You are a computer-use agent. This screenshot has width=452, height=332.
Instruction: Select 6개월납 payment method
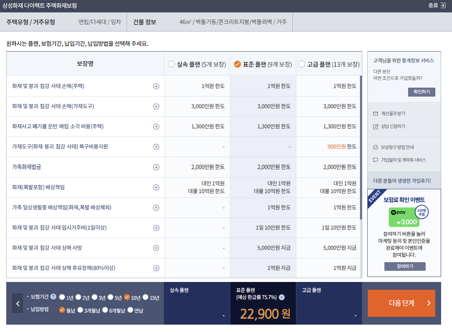(105, 310)
